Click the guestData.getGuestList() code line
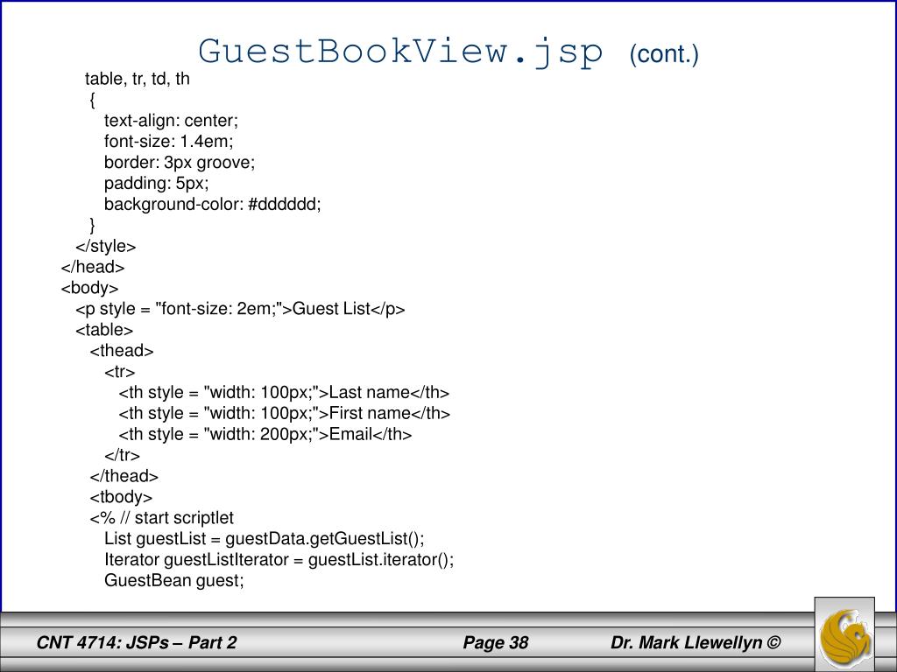Viewport: 897px width, 672px height. click(x=265, y=539)
